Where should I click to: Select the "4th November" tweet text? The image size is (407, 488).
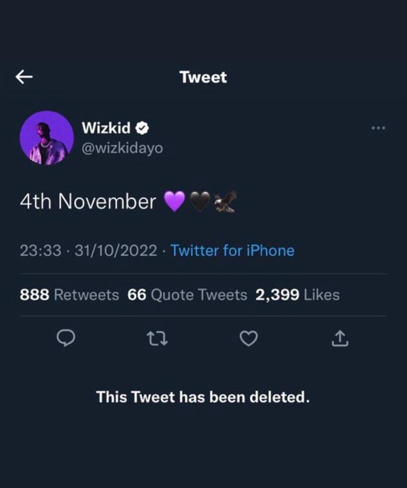88,202
